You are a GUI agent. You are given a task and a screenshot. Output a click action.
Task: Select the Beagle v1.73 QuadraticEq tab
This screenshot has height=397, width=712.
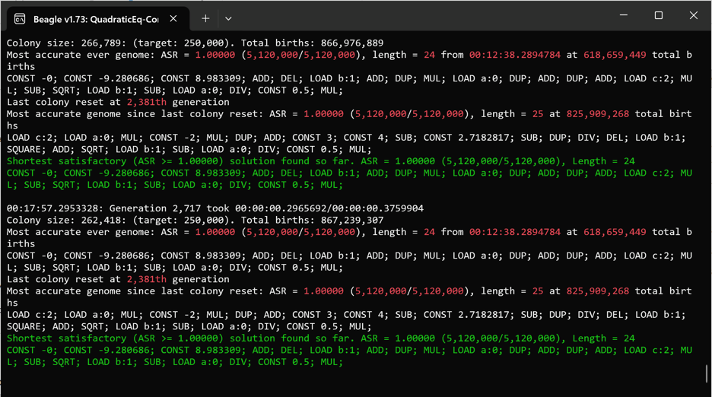97,18
